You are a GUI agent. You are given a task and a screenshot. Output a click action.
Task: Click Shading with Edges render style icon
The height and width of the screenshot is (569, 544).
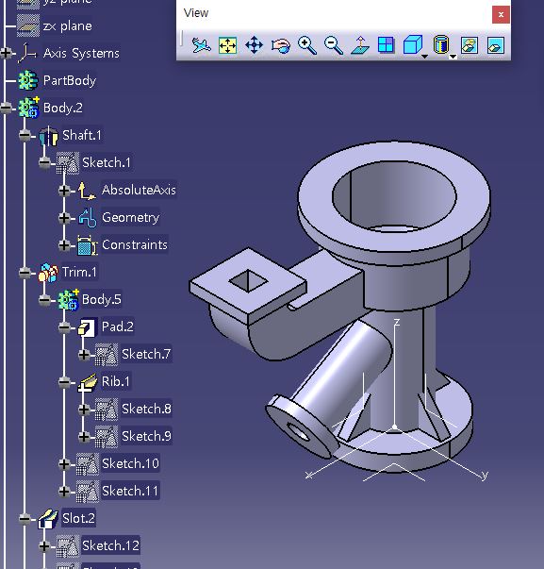tap(441, 44)
